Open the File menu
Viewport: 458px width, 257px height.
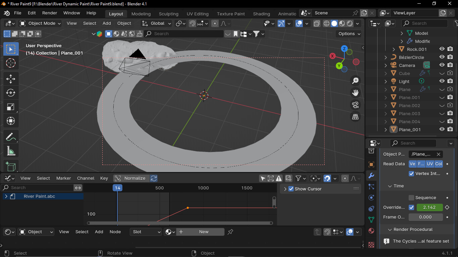point(17,13)
